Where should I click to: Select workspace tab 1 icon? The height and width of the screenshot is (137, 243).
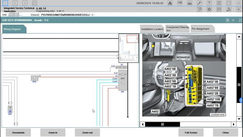click(5, 3)
